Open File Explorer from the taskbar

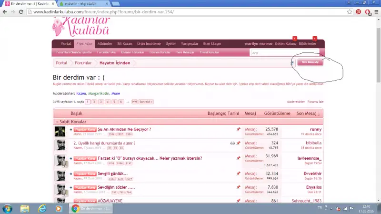tap(25, 208)
